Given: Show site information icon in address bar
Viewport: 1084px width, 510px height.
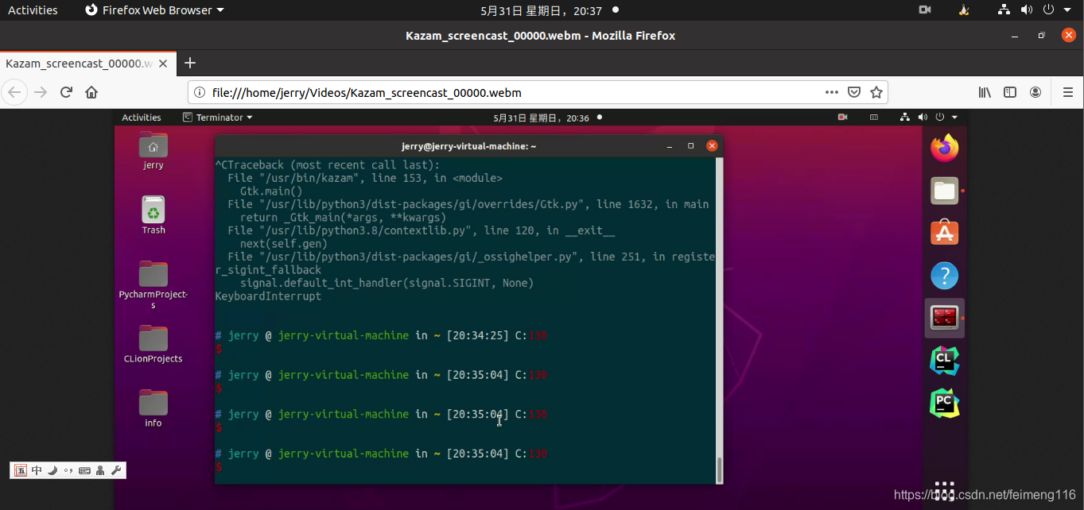Looking at the screenshot, I should [200, 92].
